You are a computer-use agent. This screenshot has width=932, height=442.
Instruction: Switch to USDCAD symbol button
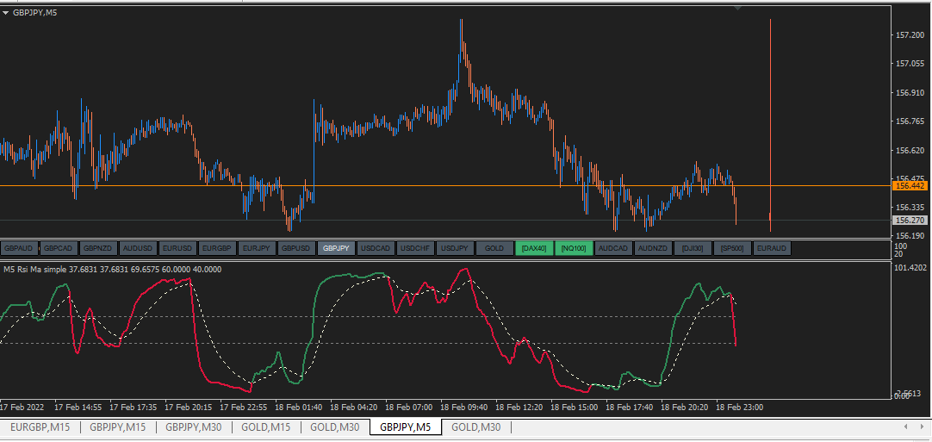pyautogui.click(x=376, y=248)
